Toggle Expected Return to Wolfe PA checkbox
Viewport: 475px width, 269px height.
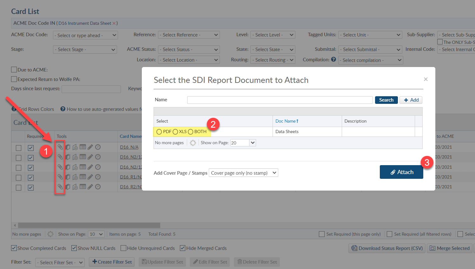point(14,79)
